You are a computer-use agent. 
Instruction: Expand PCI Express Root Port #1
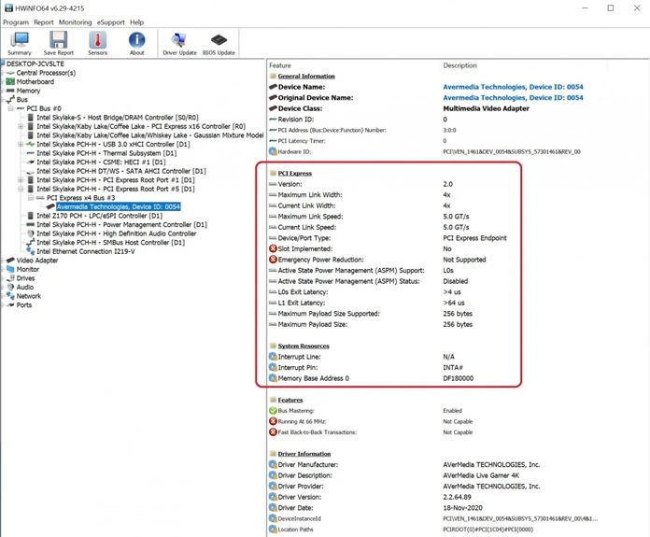click(x=21, y=180)
